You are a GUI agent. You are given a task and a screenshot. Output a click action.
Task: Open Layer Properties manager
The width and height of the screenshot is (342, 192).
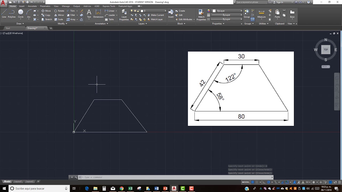124,15
